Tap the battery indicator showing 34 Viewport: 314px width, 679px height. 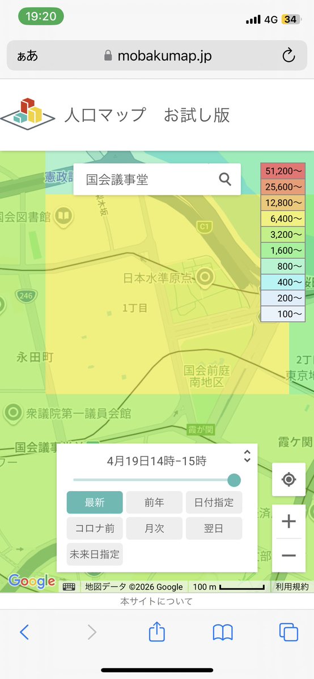[291, 19]
